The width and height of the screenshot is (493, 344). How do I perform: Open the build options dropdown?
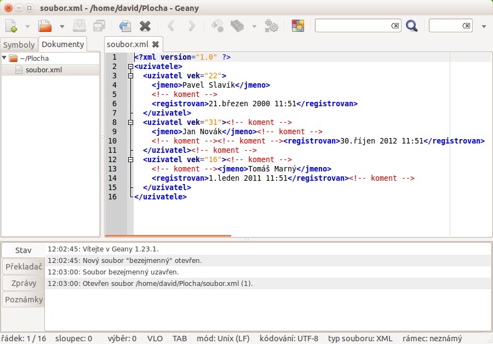tap(254, 26)
